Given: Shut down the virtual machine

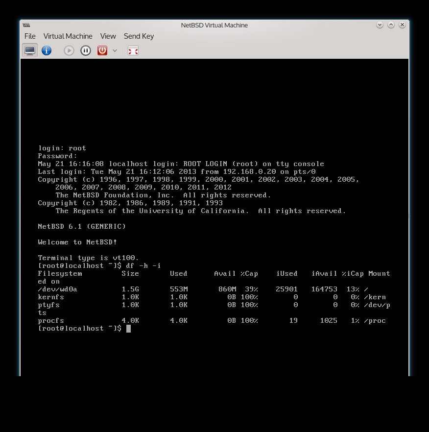Looking at the screenshot, I should 102,51.
